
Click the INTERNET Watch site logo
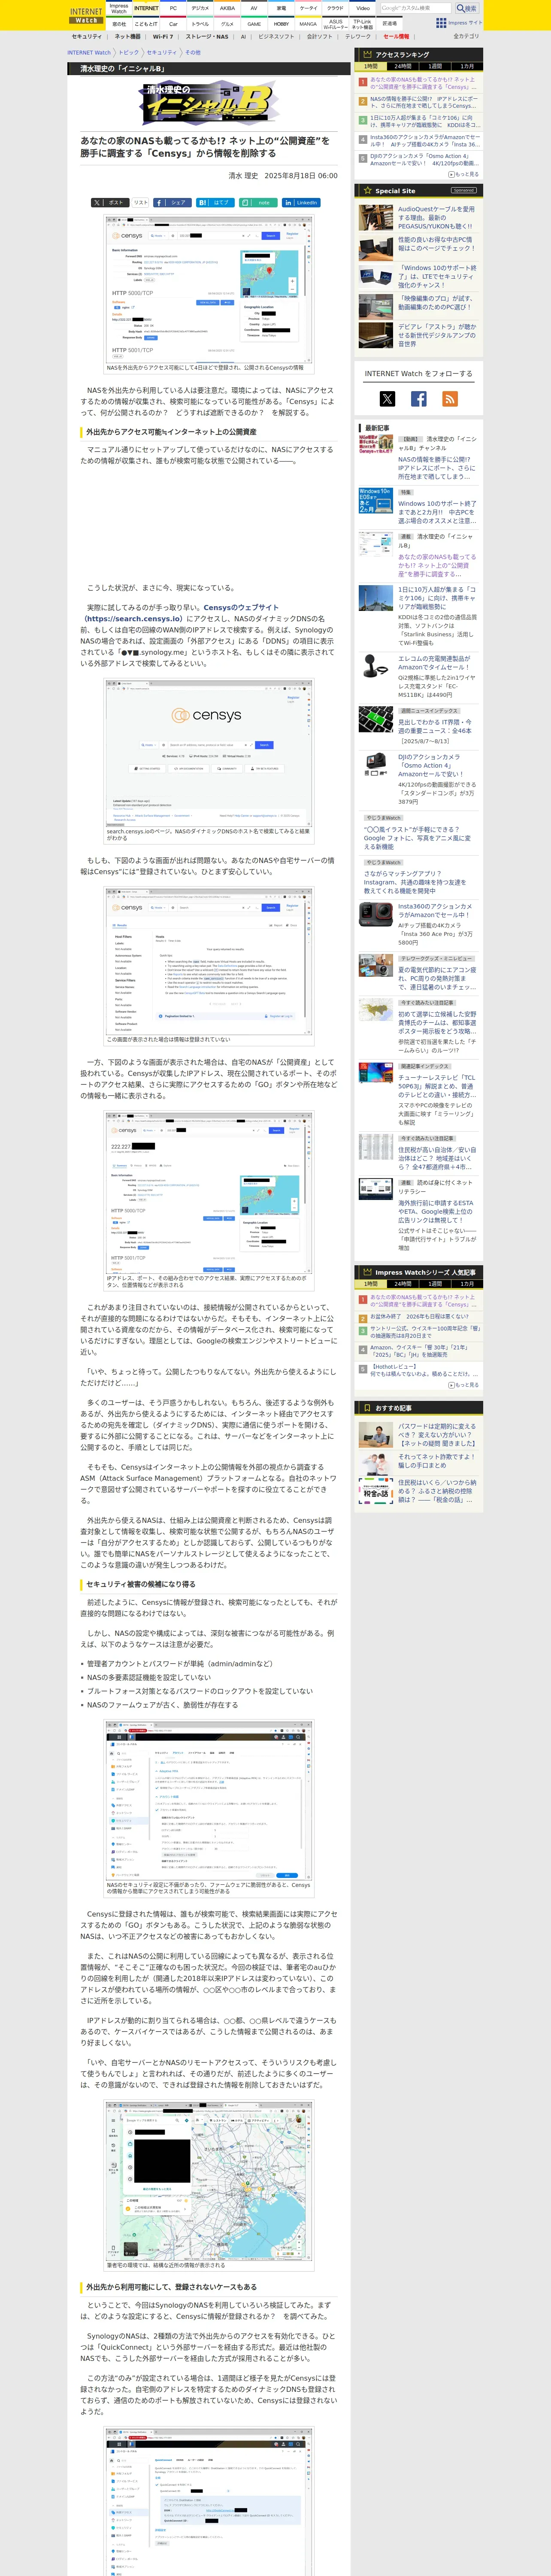click(x=86, y=15)
